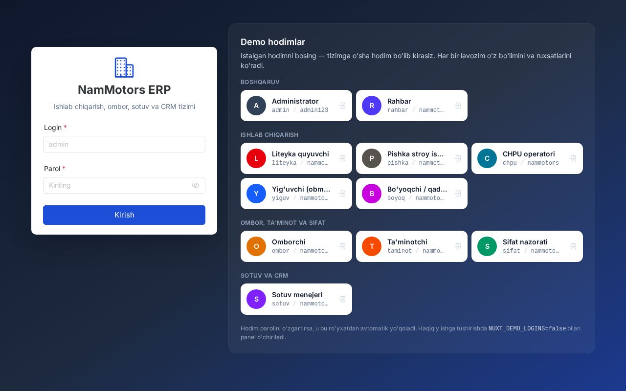Click the Administrator avatar letter A

coord(256,106)
